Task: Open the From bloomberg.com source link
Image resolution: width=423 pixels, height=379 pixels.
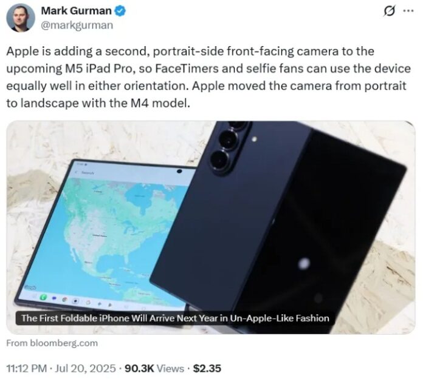Action: tap(52, 343)
